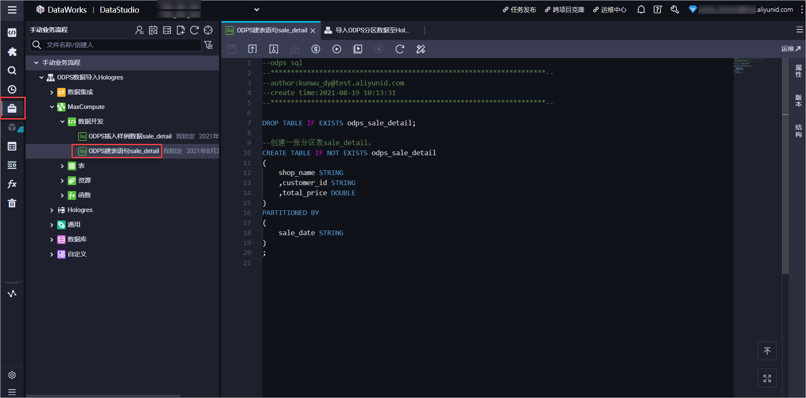
Task: Click the filter funnel icon beside search box
Action: (x=209, y=45)
